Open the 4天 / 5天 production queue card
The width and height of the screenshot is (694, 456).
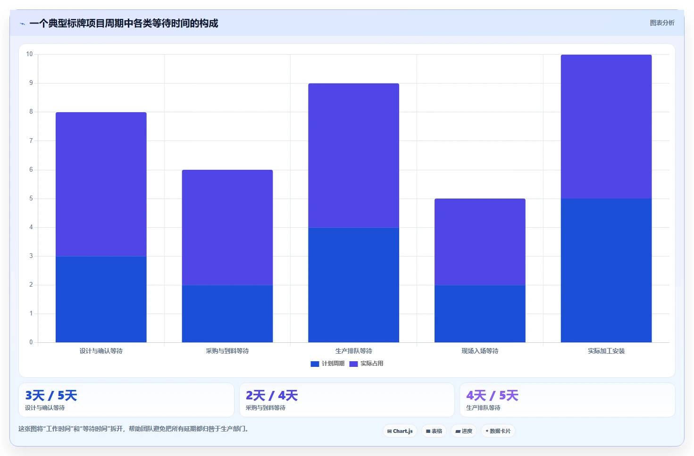[x=568, y=400]
